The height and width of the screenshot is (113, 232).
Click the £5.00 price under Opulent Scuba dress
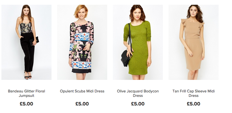point(82,104)
